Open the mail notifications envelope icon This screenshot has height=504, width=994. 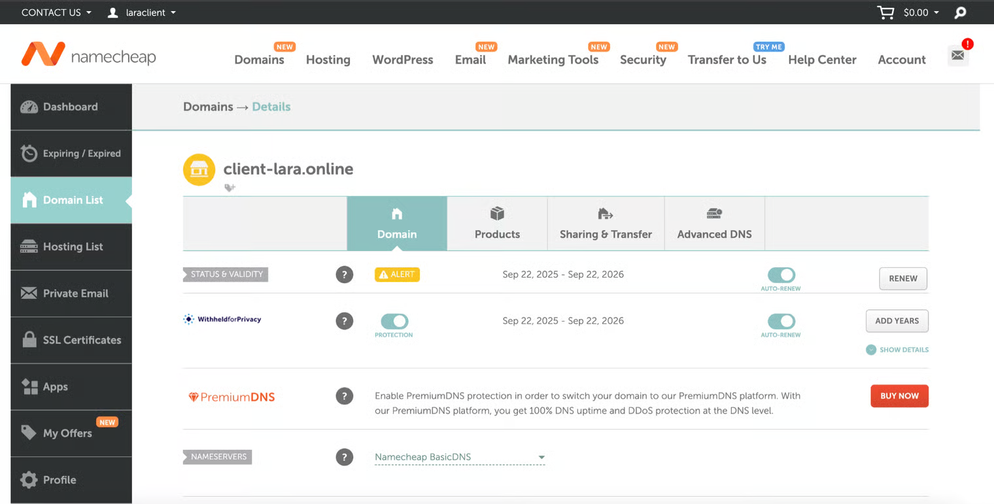[x=957, y=56]
